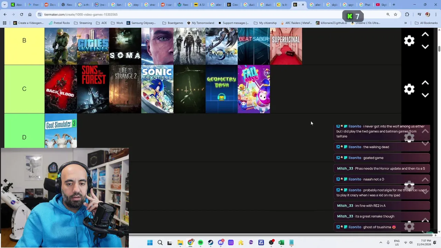Image resolution: width=441 pixels, height=248 pixels.
Task: Open settings gear for tier C
Action: point(409,89)
